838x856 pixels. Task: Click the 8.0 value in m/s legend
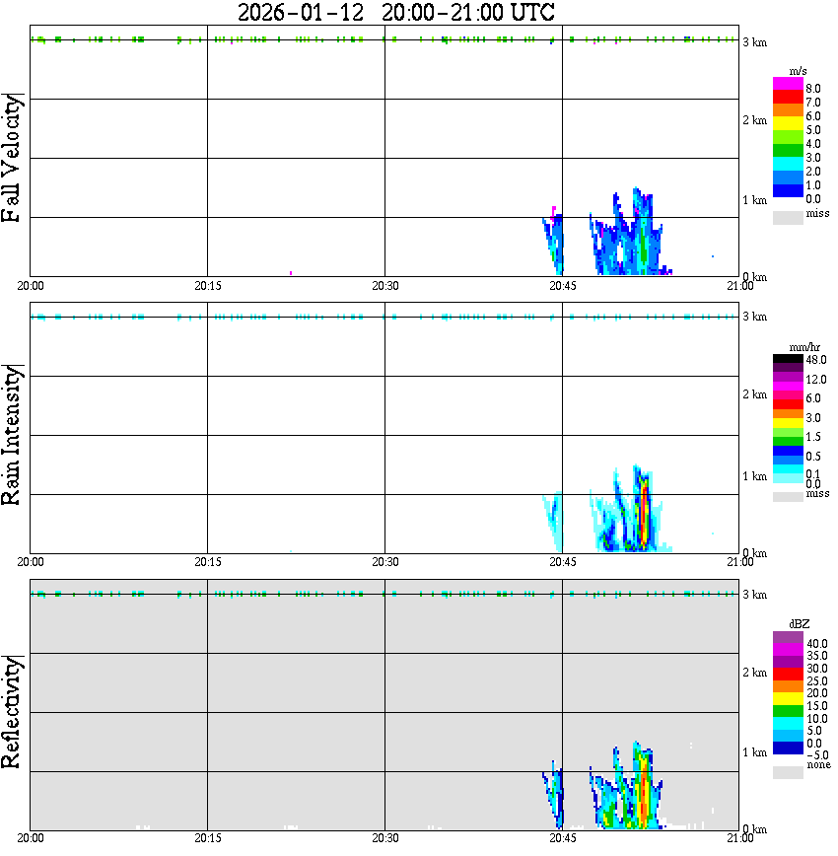(x=813, y=89)
